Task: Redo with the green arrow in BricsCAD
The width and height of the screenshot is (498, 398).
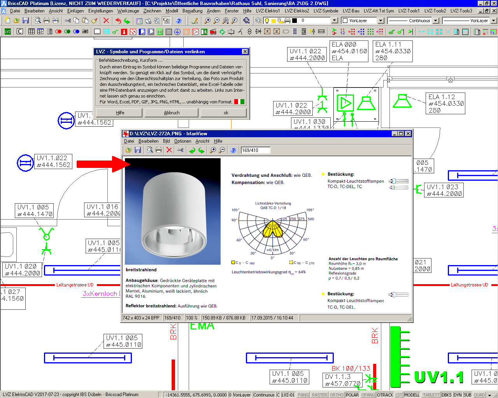Action: tap(127, 20)
